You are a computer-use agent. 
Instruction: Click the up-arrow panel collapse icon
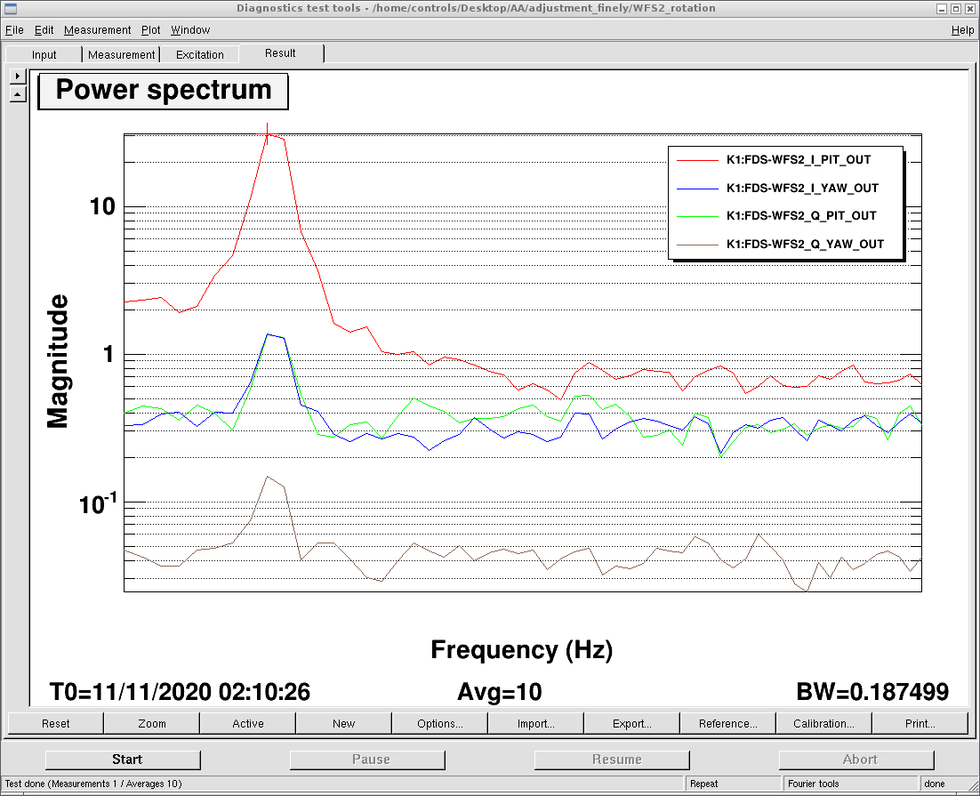tap(18, 94)
